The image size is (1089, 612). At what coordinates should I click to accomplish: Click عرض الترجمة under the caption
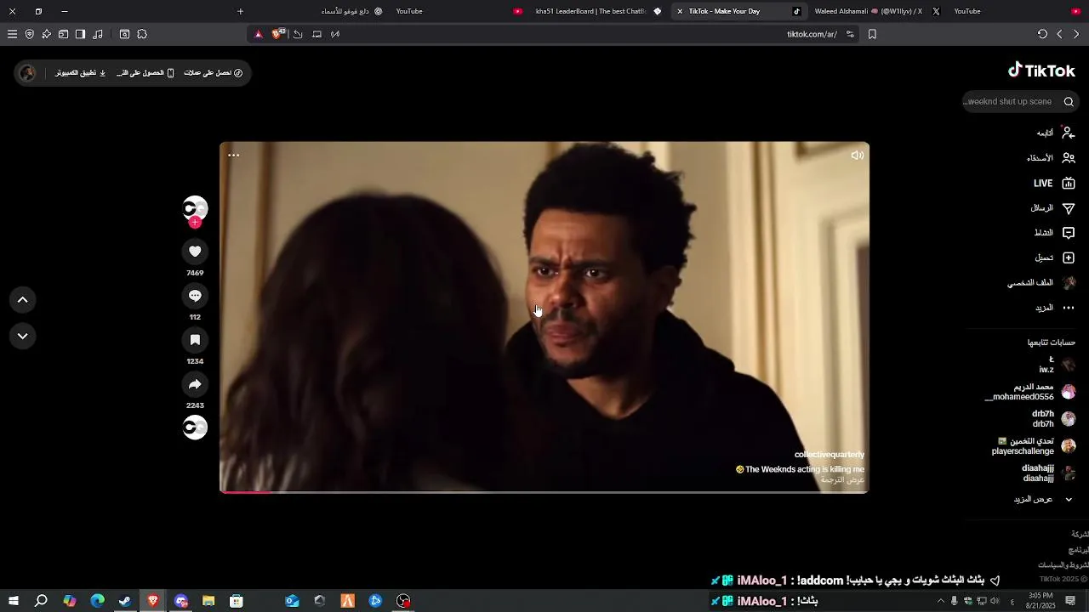tap(842, 479)
